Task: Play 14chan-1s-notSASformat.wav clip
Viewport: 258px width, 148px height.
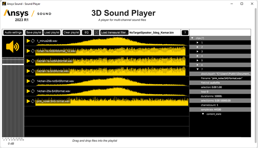Action: tap(28, 61)
